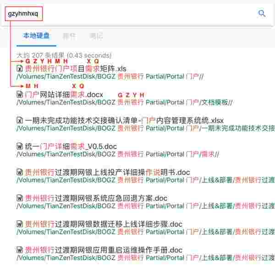
Task: Click Word icon of 数据迁移上线详细步骤.doc
Action: pos(20,224)
